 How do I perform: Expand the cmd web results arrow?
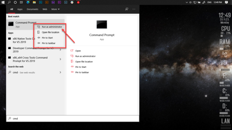tap(60, 72)
